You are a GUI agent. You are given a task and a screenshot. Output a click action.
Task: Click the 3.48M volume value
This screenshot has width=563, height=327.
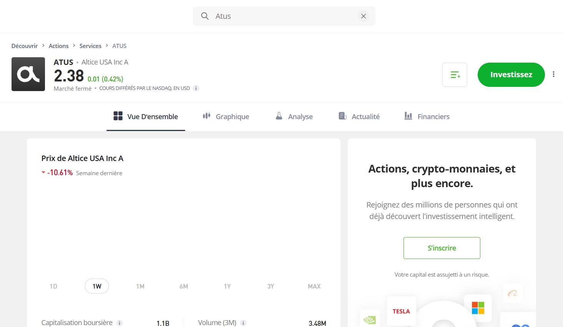click(317, 323)
